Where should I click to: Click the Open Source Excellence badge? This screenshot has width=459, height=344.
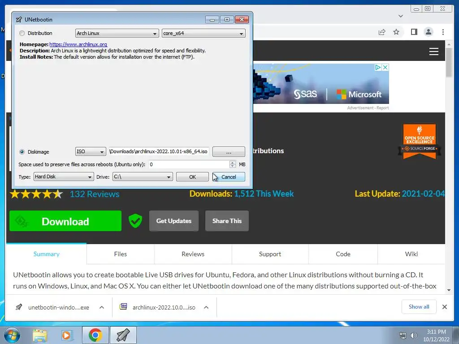(x=419, y=142)
